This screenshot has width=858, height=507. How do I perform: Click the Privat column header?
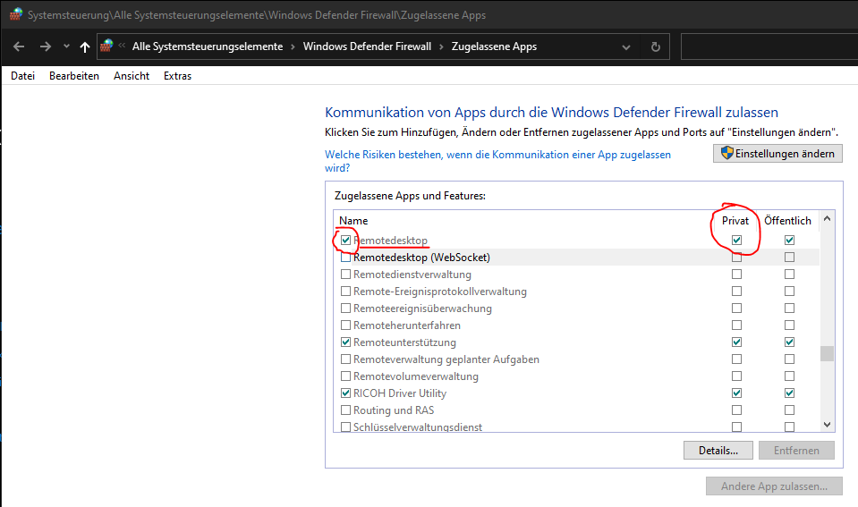735,221
